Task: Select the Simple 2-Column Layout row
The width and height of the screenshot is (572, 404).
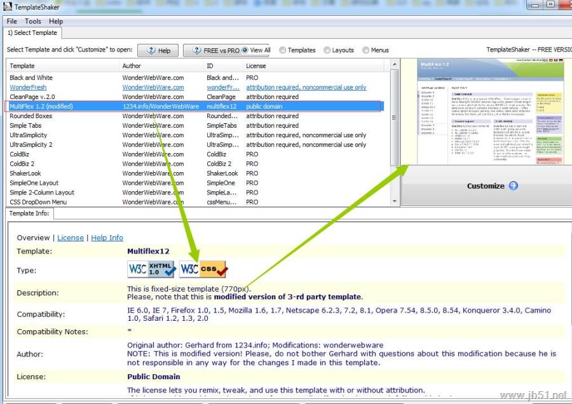Action: [x=195, y=192]
